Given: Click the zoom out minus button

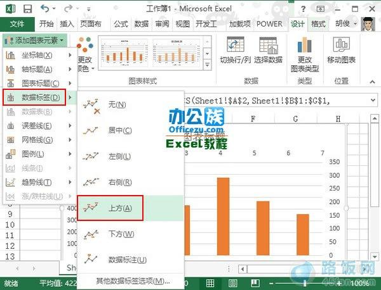Looking at the screenshot, I should (272, 283).
